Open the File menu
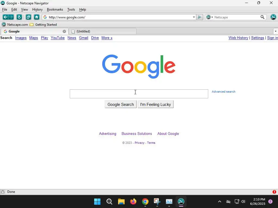 5,9
